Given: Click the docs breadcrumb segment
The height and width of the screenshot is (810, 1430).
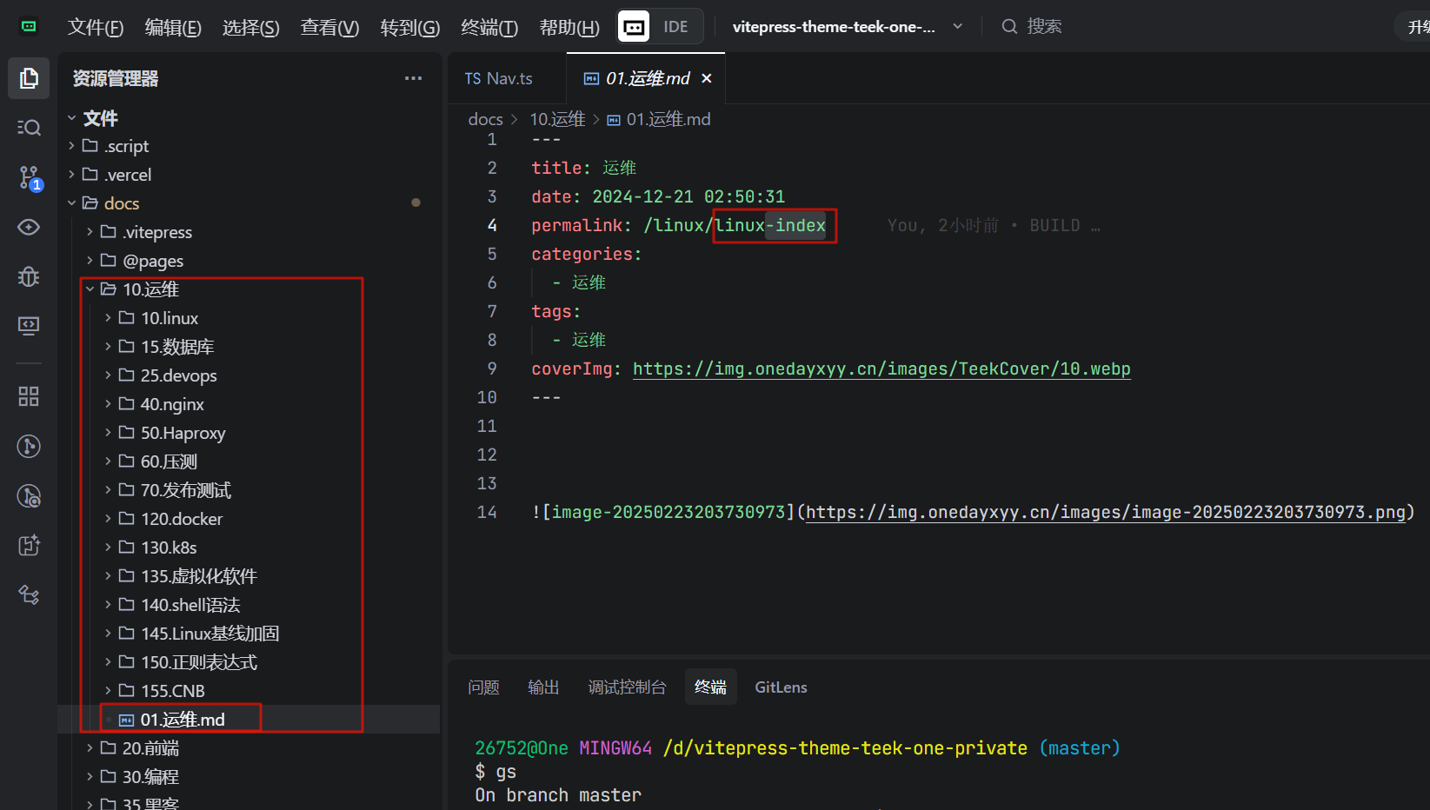Looking at the screenshot, I should pos(485,119).
